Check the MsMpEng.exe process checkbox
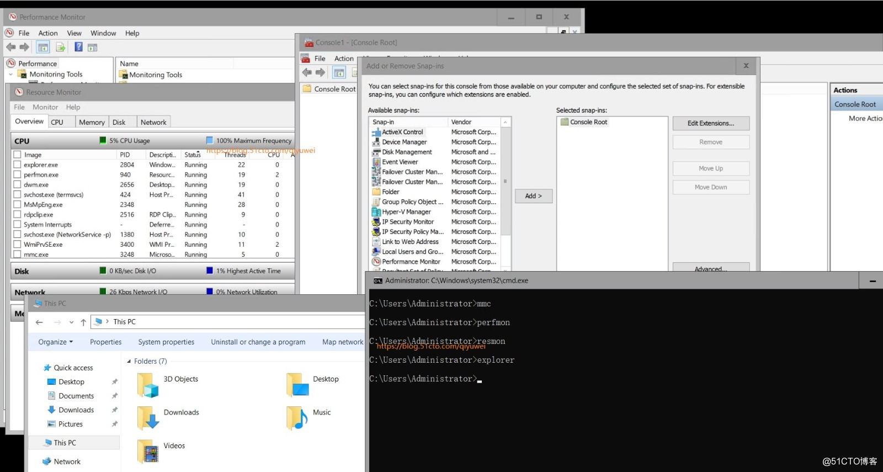Image resolution: width=883 pixels, height=472 pixels. (x=17, y=204)
